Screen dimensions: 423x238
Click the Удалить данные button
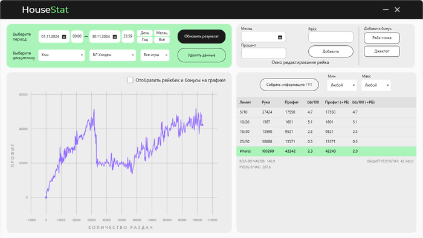point(201,55)
